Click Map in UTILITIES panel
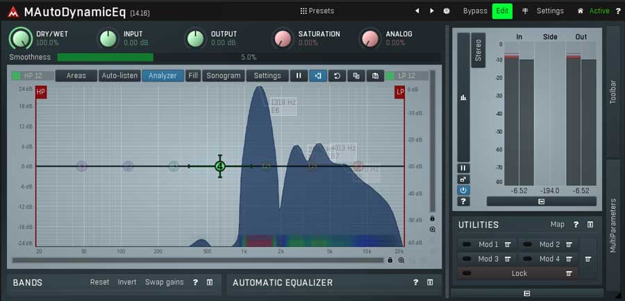 [x=557, y=225]
